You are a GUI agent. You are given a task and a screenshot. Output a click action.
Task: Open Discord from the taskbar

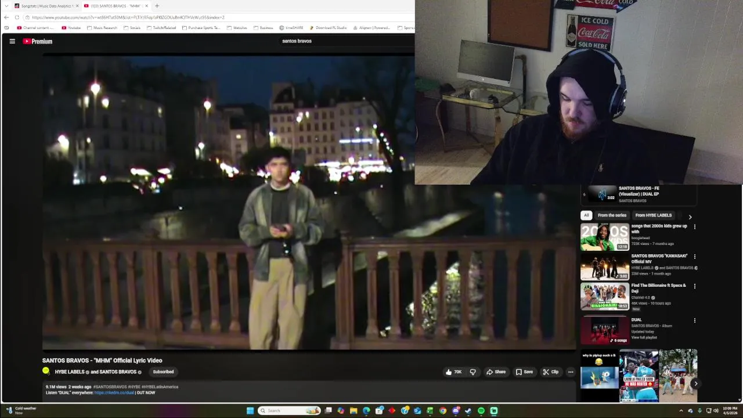(x=456, y=410)
